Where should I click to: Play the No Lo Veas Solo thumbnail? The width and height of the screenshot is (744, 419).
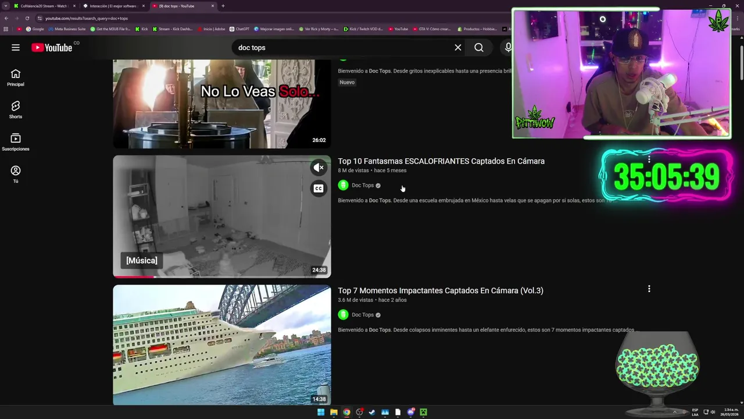[x=221, y=104]
